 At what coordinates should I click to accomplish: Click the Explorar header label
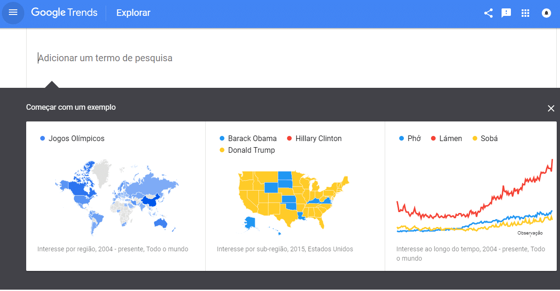tap(133, 13)
